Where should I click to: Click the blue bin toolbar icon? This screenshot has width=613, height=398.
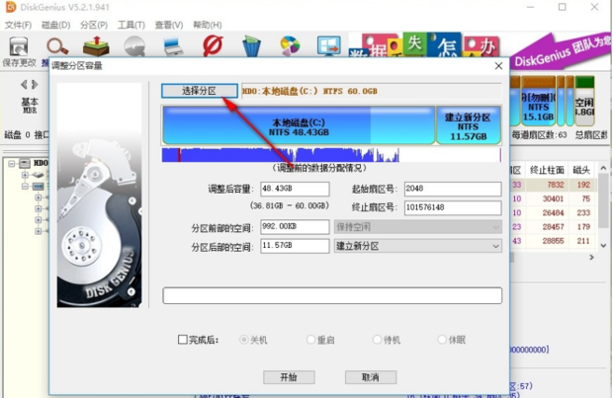tap(251, 46)
